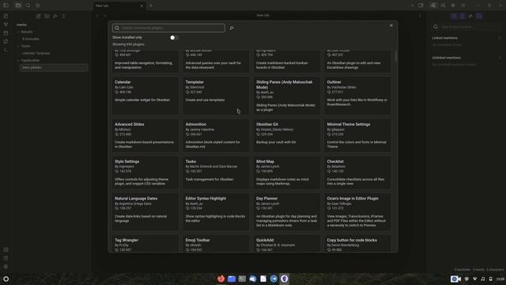
Task: Open the terminal app in the dock
Action: click(242, 279)
